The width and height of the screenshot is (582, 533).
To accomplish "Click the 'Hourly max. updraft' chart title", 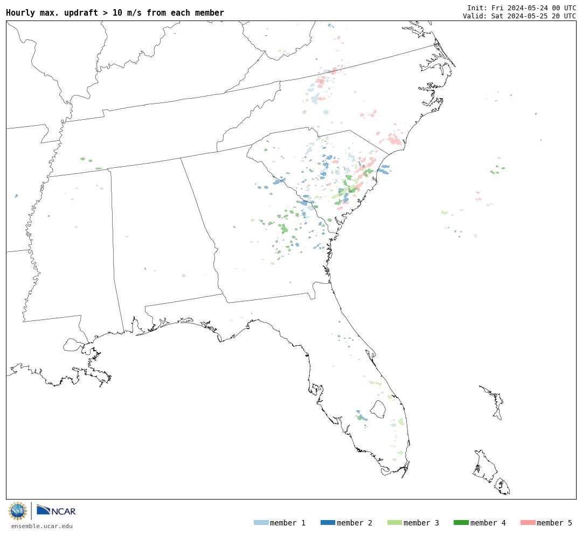I will pos(115,13).
